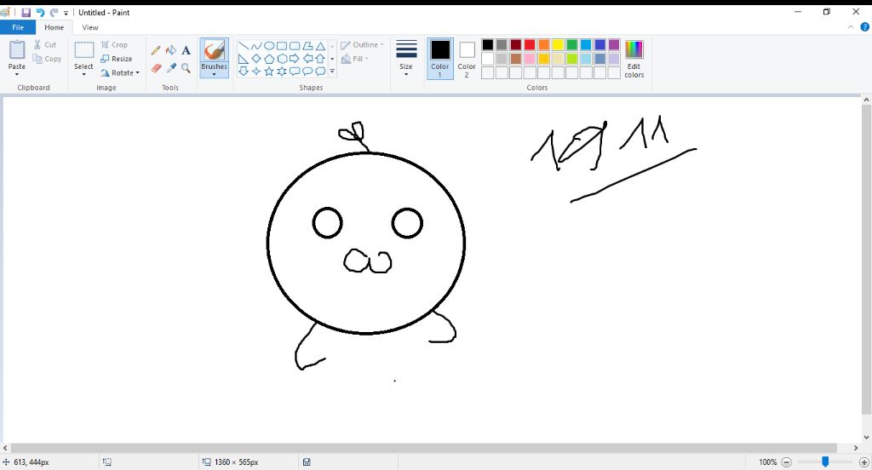Collapse the ribbon with the chevron
872x470 pixels.
852,27
